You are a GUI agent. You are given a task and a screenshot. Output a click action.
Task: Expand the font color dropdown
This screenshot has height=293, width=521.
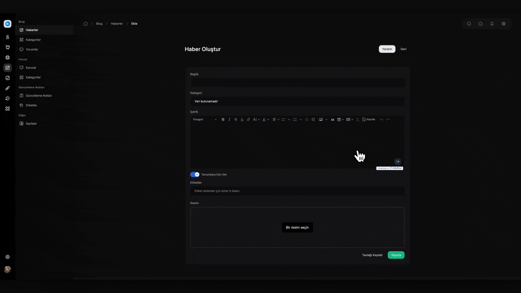pyautogui.click(x=266, y=119)
